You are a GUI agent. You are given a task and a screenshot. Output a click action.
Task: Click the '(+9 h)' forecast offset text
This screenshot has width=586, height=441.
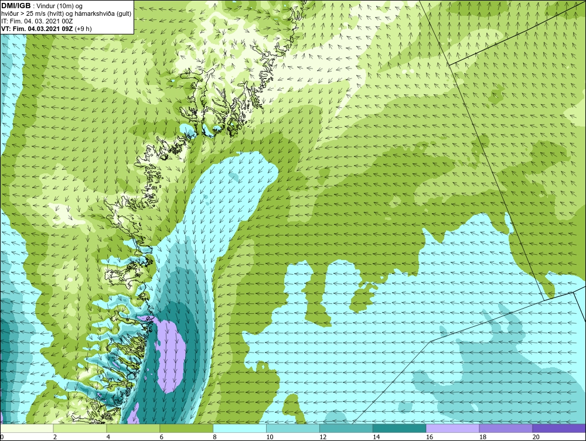click(x=83, y=28)
